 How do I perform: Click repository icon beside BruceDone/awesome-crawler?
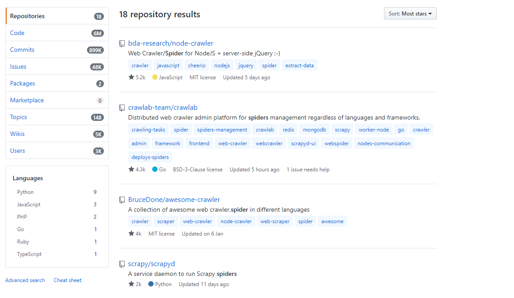coord(122,200)
